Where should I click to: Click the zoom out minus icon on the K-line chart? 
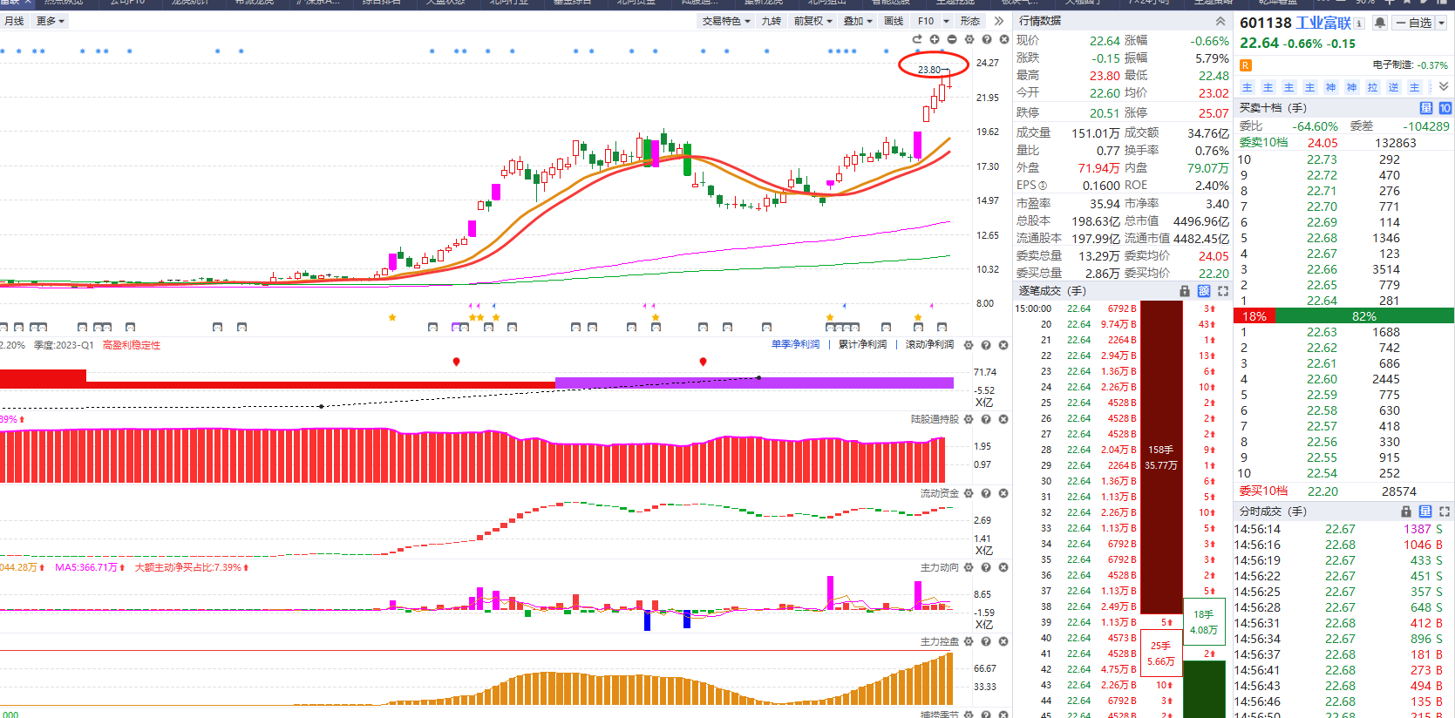[952, 39]
